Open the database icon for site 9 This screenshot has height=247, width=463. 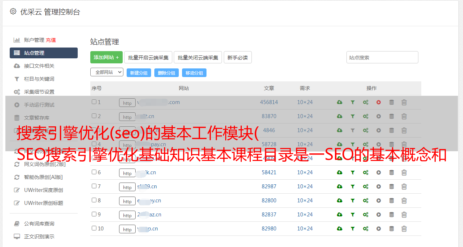391,215
